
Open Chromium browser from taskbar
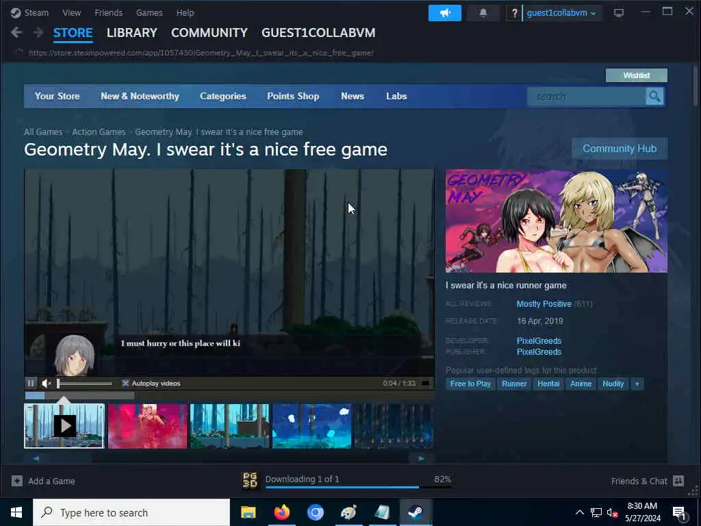315,512
